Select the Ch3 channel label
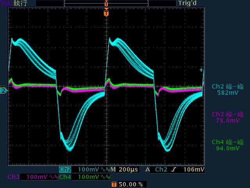 pos(13,177)
